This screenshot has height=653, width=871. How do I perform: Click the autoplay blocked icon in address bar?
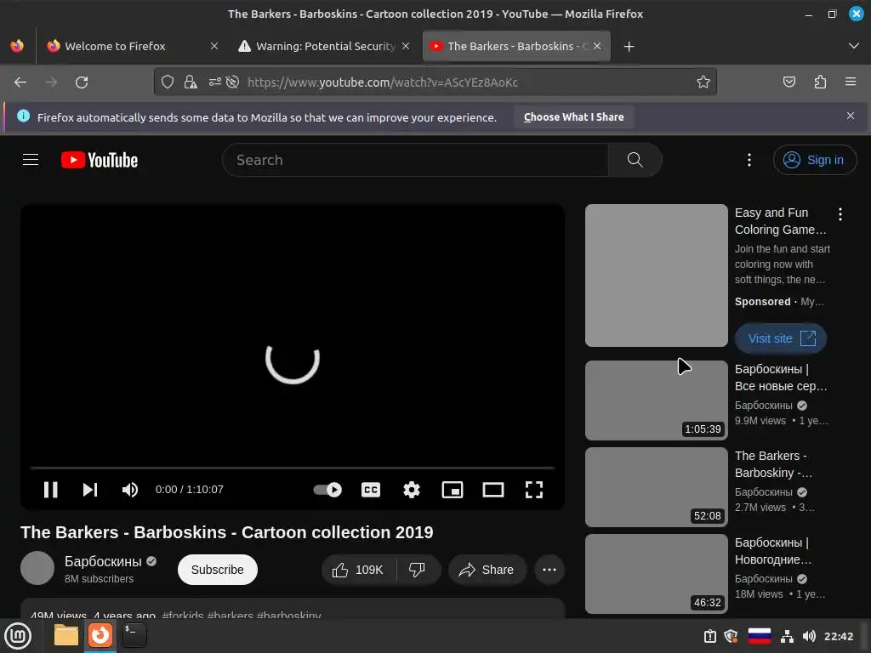[233, 82]
